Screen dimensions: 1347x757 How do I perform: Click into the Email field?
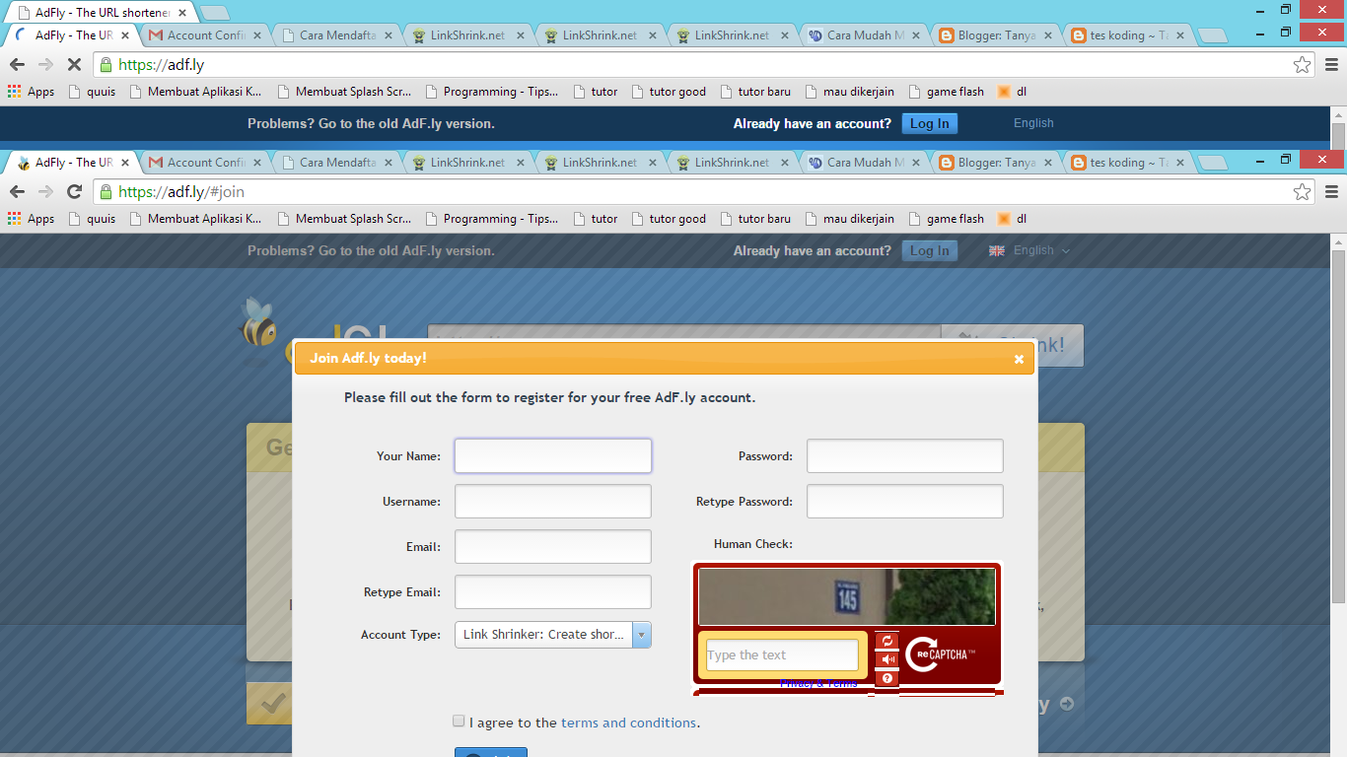coord(553,547)
